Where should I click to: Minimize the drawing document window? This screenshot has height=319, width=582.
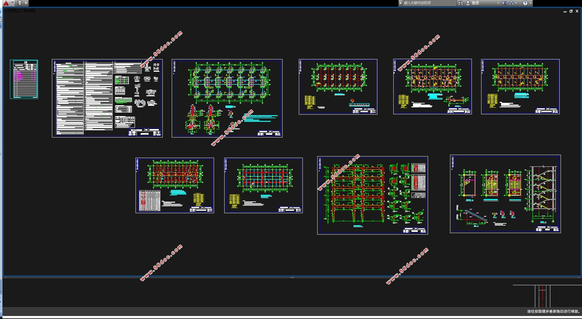click(x=565, y=11)
